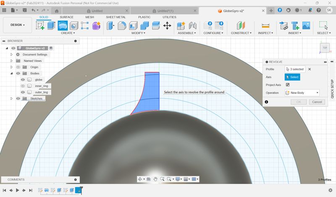Viewport: 336px width, 197px height.
Task: Hide the globe body
Action: (23, 80)
